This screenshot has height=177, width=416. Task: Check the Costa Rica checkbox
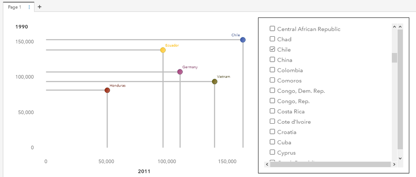coord(272,111)
